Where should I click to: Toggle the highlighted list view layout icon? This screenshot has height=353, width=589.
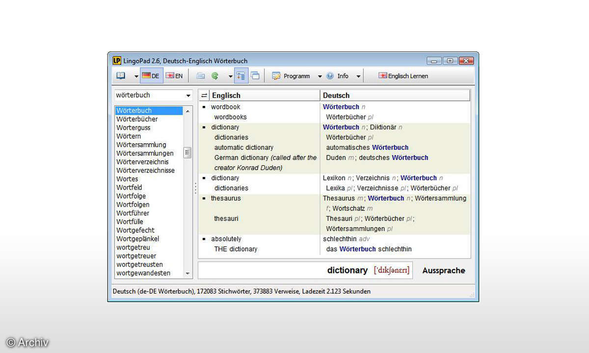pos(241,76)
